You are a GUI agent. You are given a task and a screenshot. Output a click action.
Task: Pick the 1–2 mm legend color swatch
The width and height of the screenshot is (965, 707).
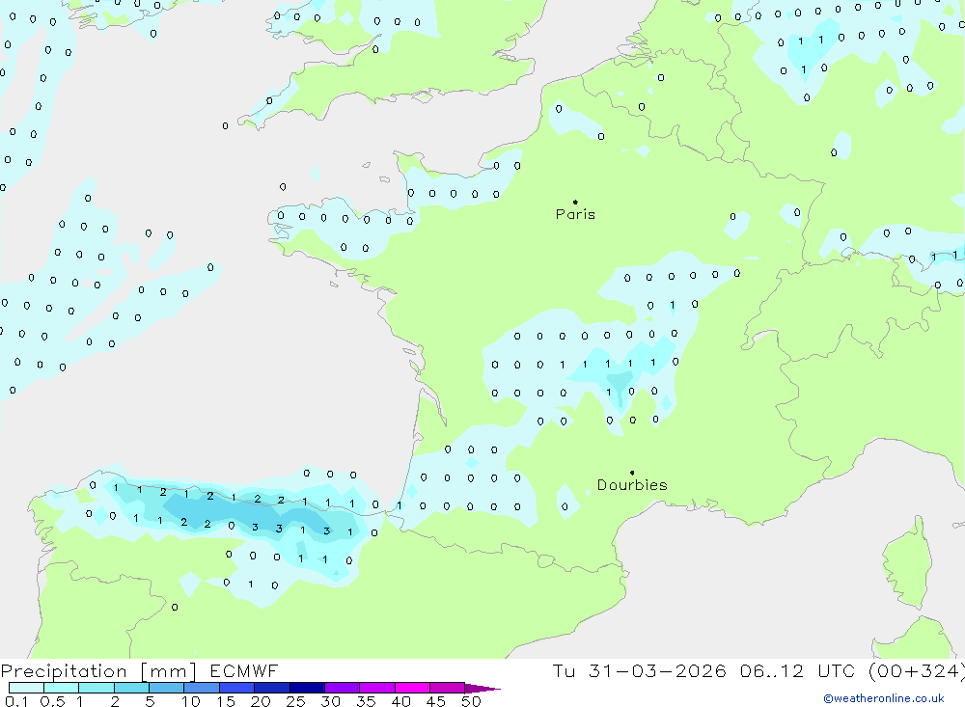click(96, 688)
